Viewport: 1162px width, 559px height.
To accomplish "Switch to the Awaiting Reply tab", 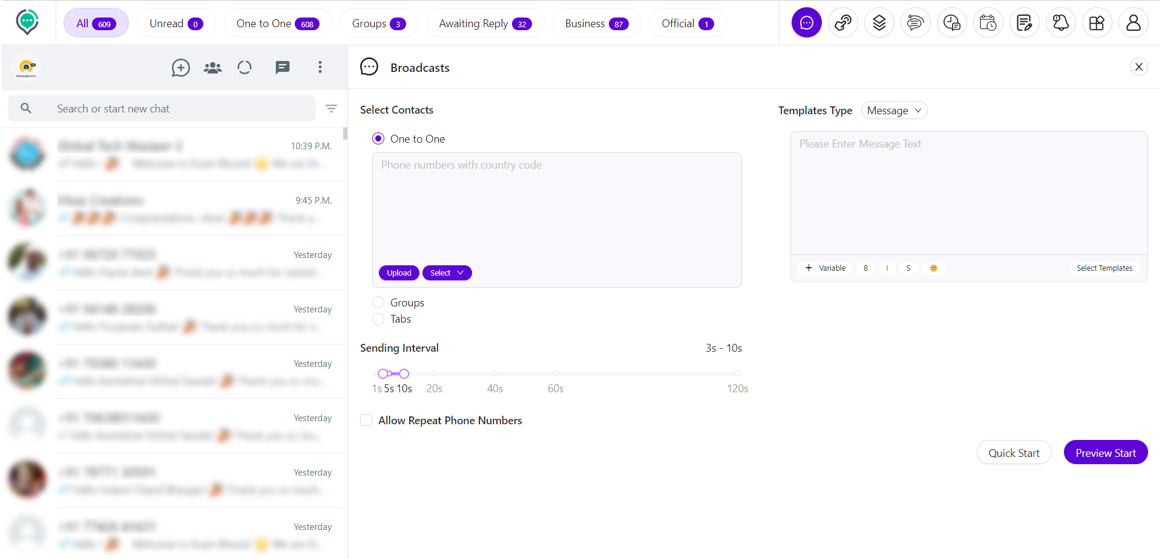I will click(485, 24).
